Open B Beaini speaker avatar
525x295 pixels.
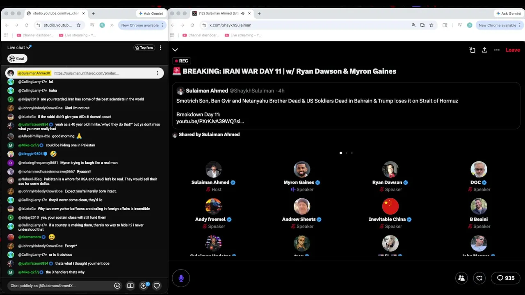coord(479,206)
